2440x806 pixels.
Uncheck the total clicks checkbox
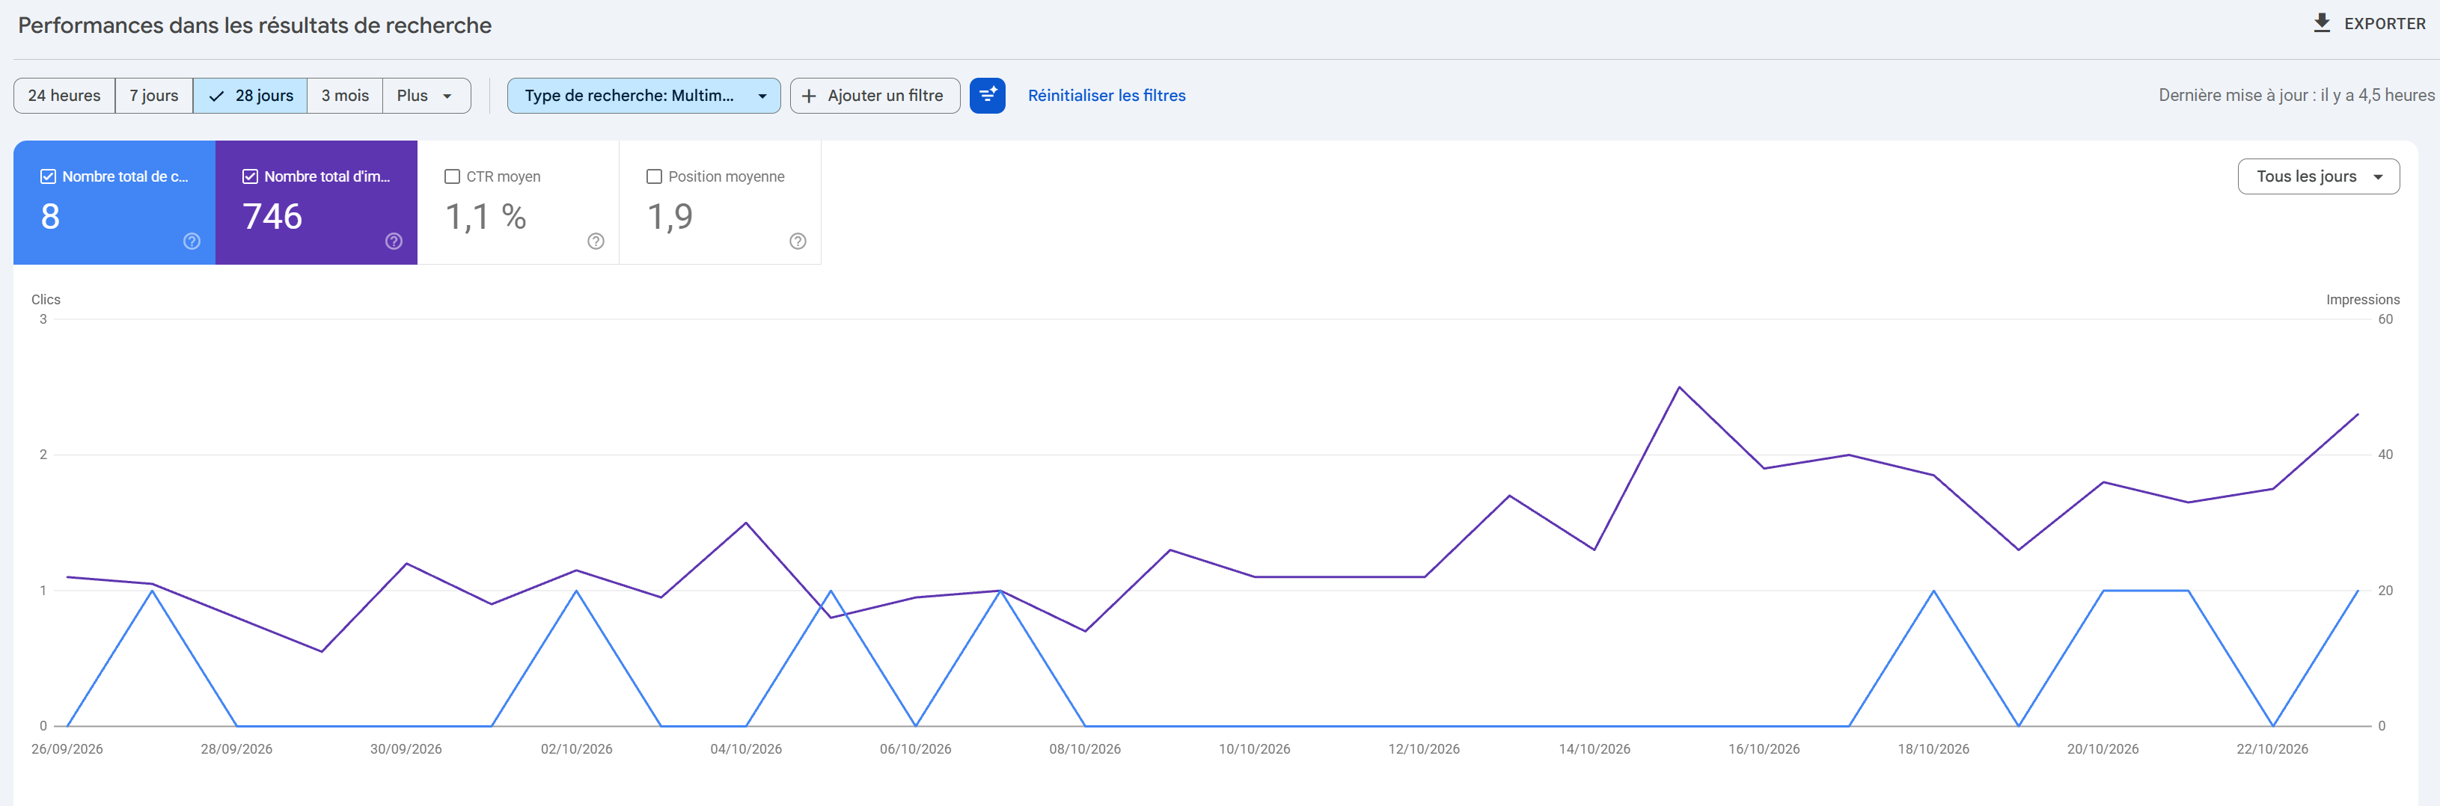49,177
